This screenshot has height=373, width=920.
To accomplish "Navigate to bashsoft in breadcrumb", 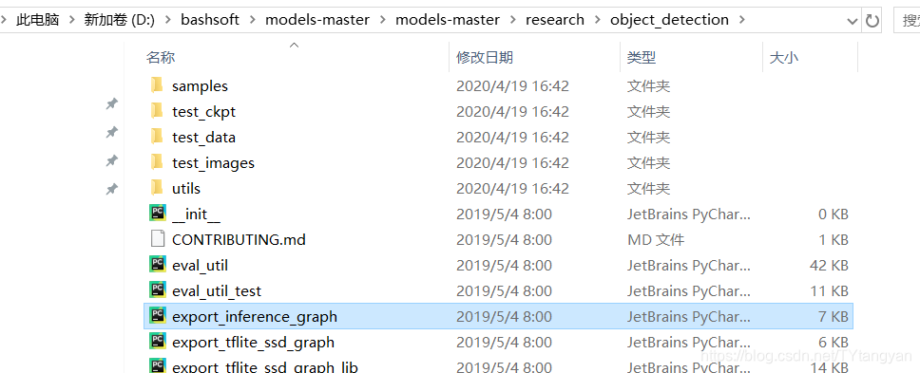I will pos(210,20).
